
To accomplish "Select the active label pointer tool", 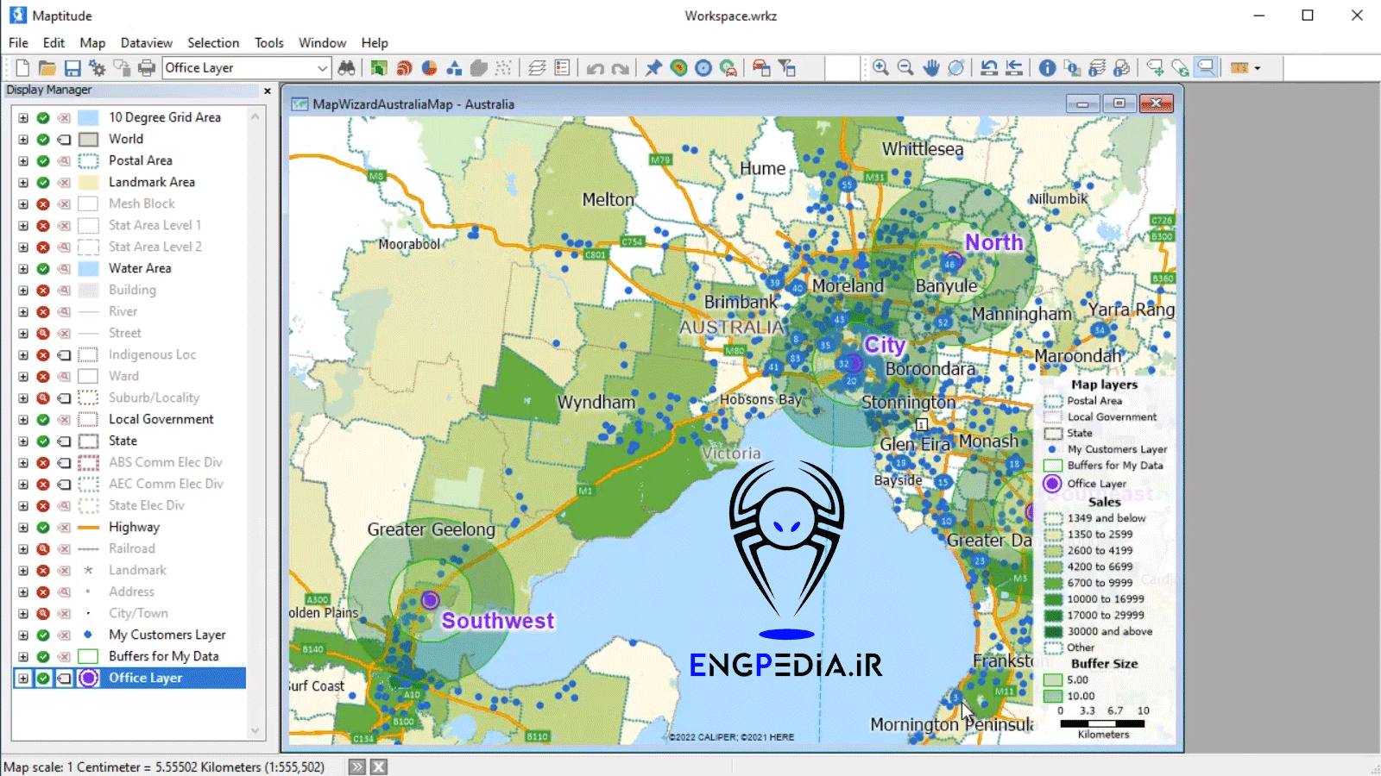I will click(1206, 68).
